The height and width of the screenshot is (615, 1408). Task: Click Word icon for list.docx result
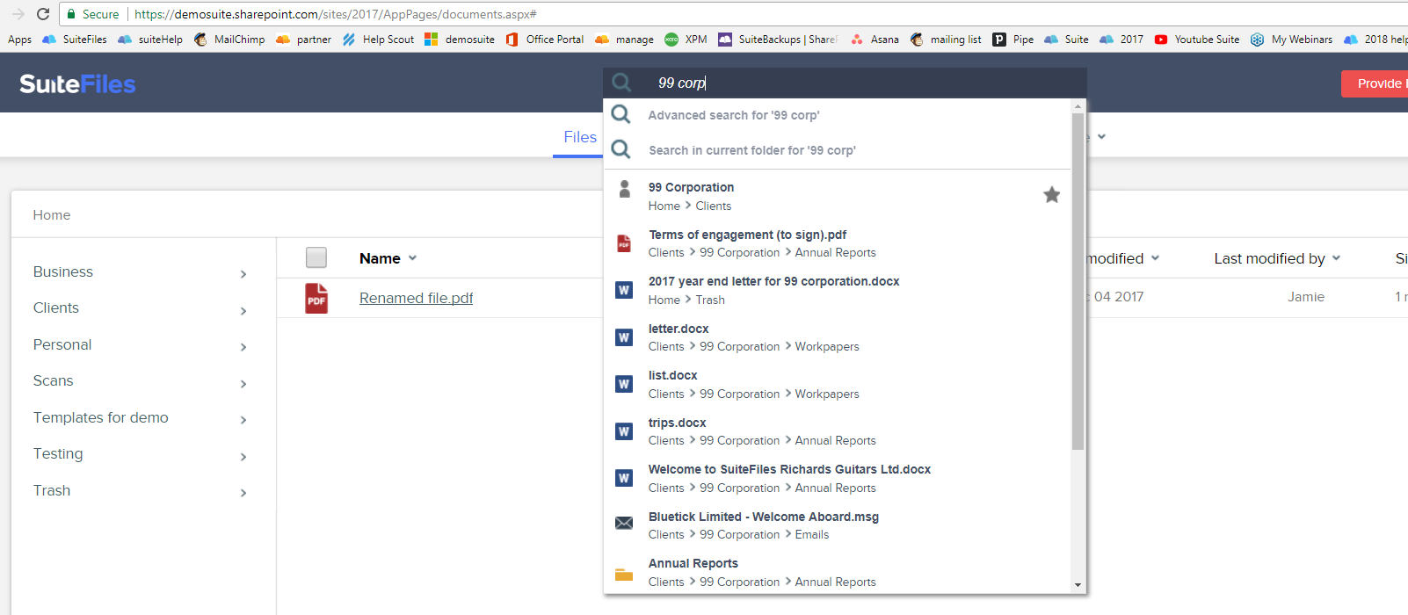tap(624, 384)
